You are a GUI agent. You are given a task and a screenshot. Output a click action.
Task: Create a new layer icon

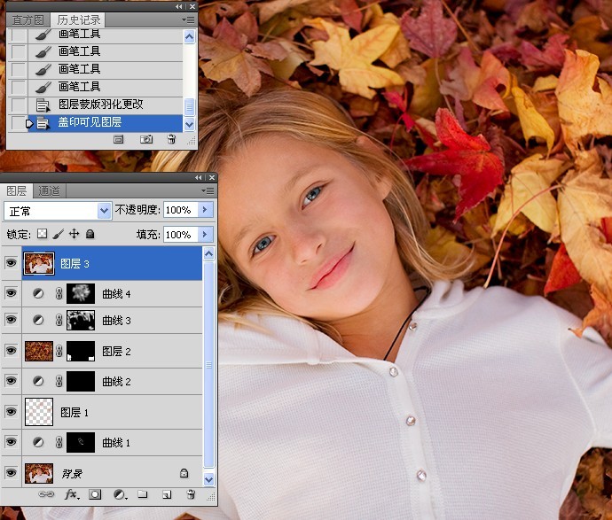(x=167, y=494)
